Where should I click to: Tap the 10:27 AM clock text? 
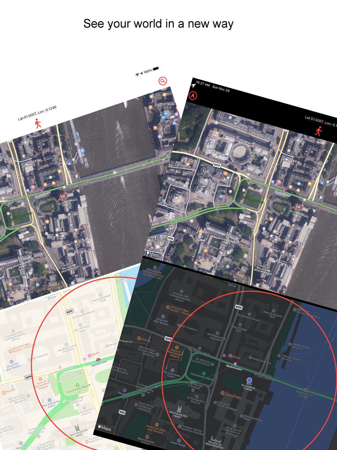(203, 83)
